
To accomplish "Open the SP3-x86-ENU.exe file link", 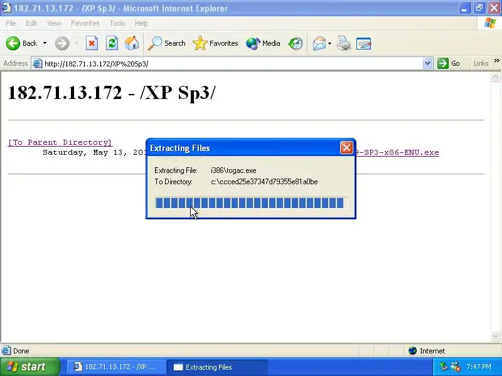I will (397, 152).
